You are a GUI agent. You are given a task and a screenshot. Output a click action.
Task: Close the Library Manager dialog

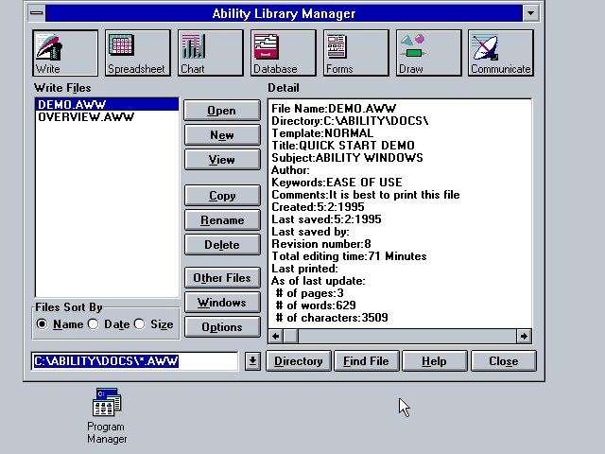click(x=504, y=361)
